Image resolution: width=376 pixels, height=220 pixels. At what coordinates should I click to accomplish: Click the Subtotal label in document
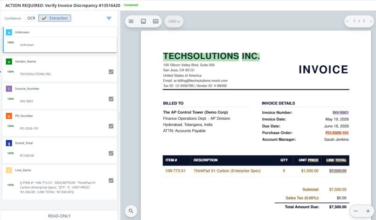(x=311, y=190)
